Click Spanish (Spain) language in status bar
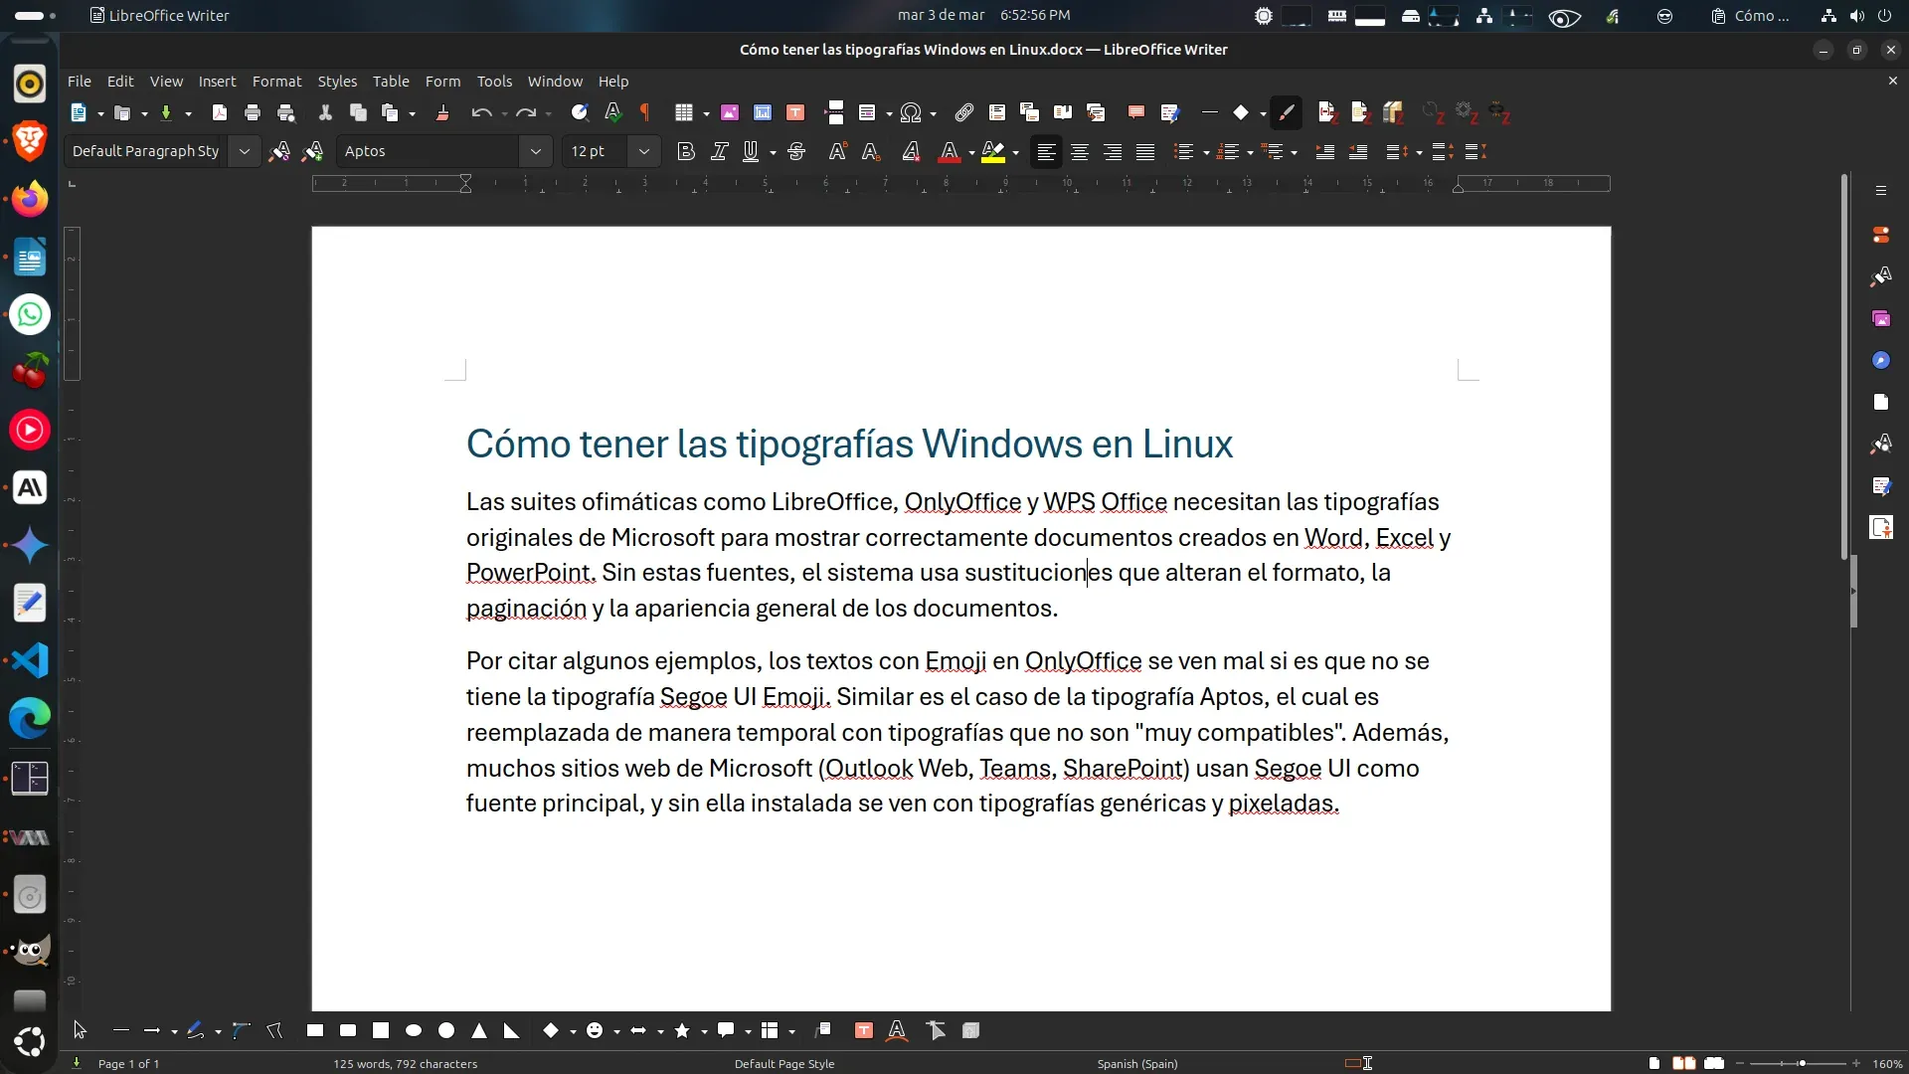The width and height of the screenshot is (1909, 1074). (1137, 1063)
